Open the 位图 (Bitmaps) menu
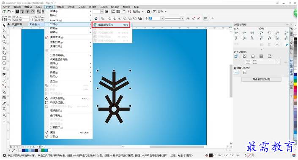 (x=71, y=7)
